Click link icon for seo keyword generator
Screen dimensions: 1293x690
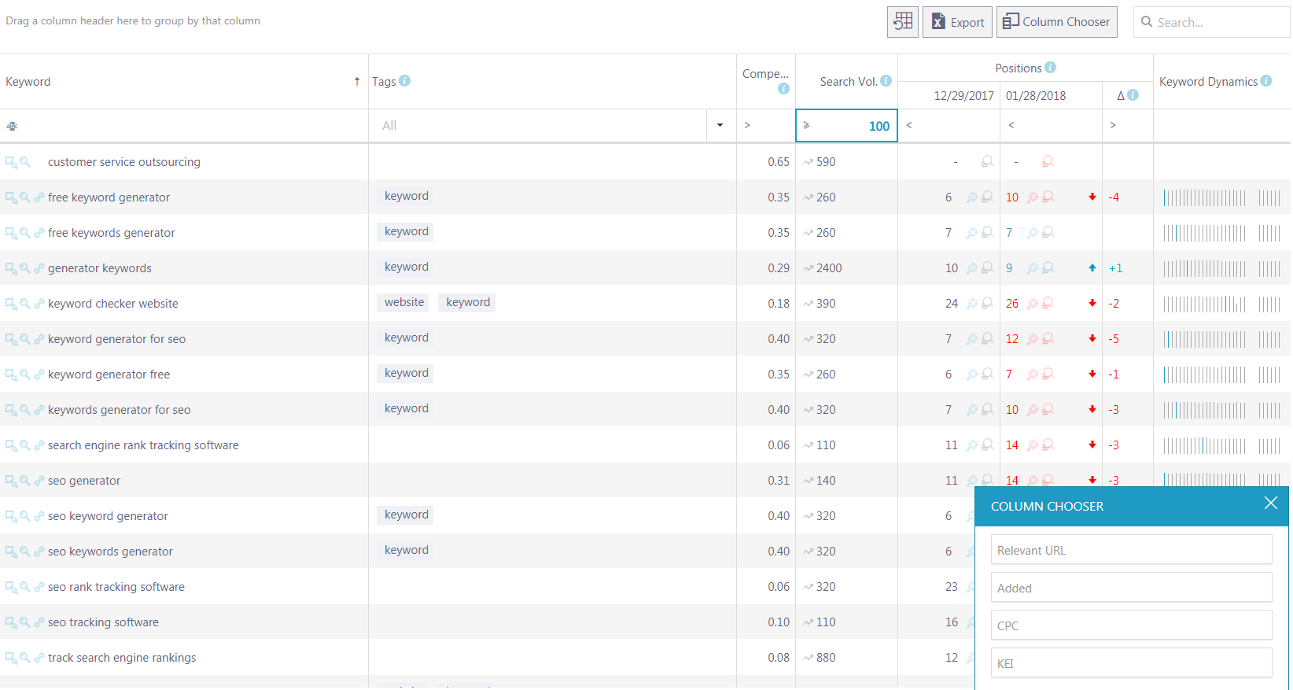pyautogui.click(x=39, y=516)
